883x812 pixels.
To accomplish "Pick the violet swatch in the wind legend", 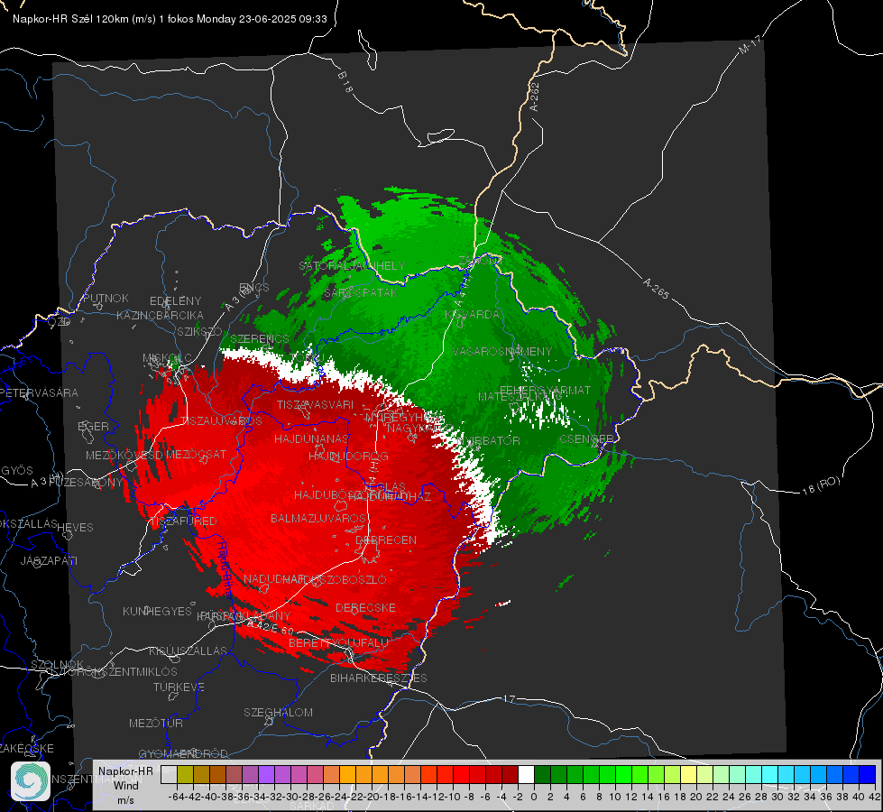I will pos(266,774).
